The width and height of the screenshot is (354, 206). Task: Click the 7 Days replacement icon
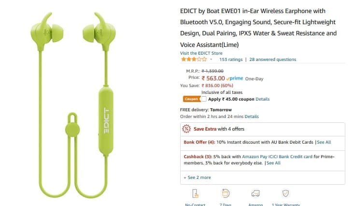click(226, 193)
